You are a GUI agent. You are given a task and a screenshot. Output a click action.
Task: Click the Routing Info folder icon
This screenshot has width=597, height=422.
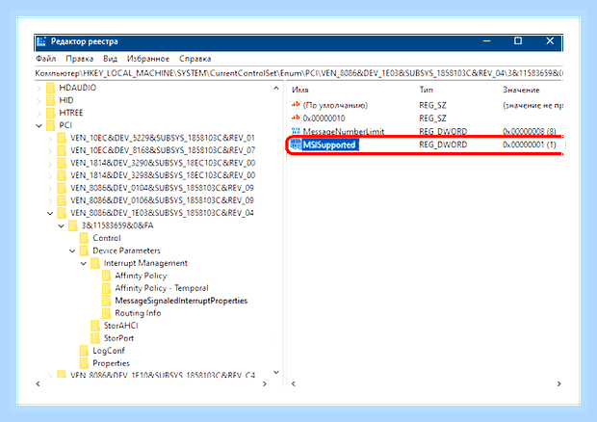[x=107, y=313]
